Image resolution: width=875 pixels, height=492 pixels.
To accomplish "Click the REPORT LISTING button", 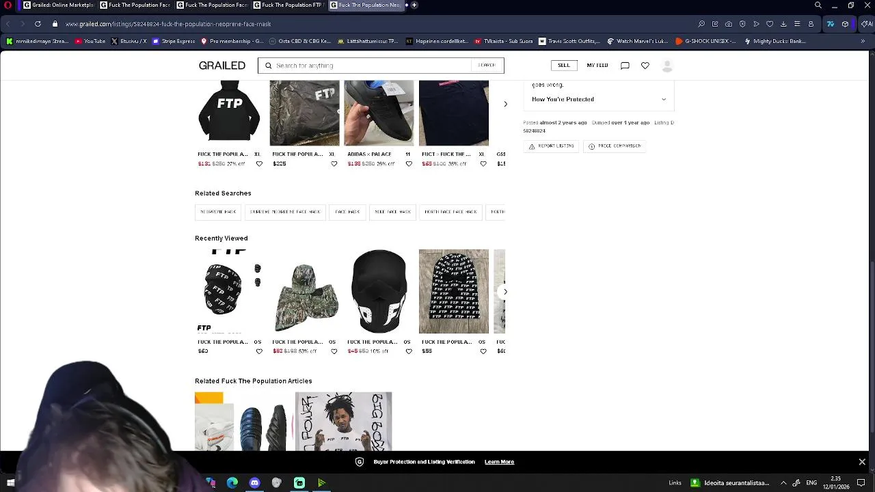I will coord(552,146).
